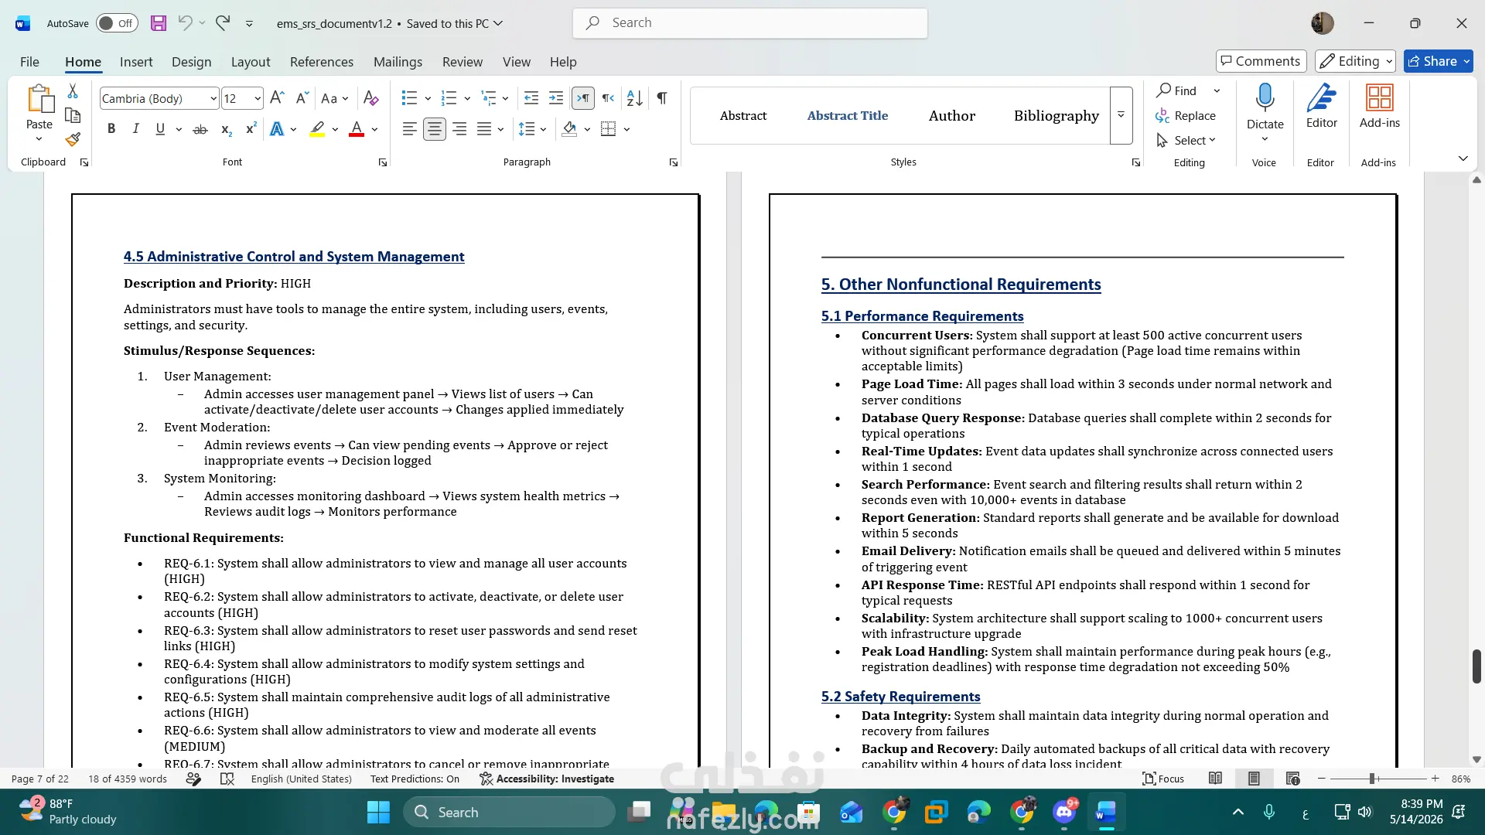
Task: Toggle show paragraph marks
Action: point(662,98)
